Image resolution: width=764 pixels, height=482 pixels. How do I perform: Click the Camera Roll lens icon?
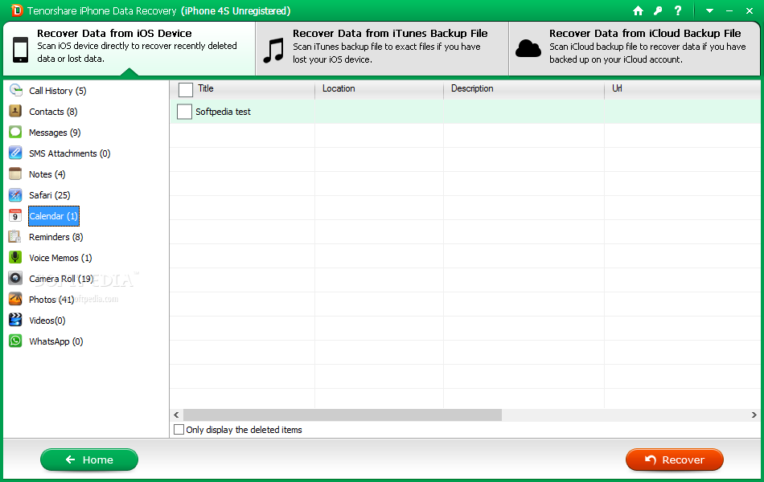pos(15,279)
